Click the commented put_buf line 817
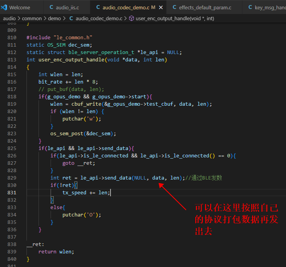 pyautogui.click(x=71, y=89)
